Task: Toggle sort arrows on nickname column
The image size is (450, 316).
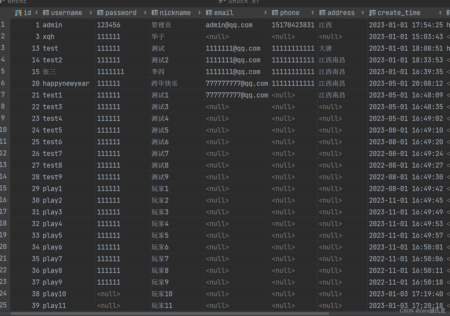Action: point(200,13)
